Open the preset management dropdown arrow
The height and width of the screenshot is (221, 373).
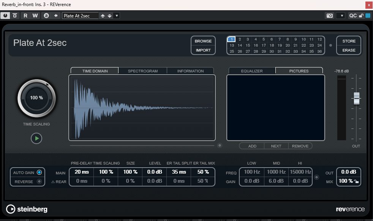coord(117,16)
